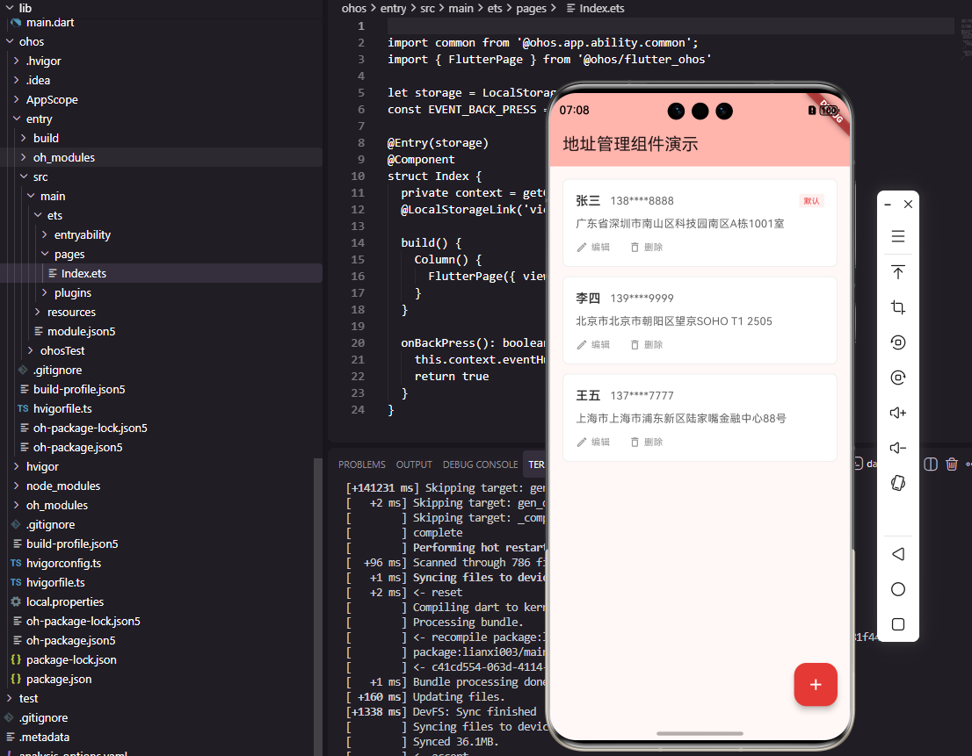Open build-profile.json5 under entry
This screenshot has height=756, width=972.
(x=79, y=390)
